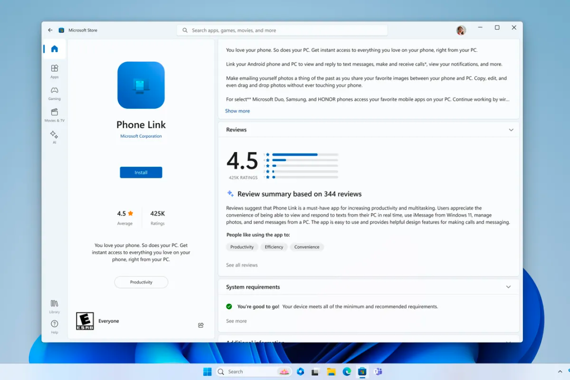The height and width of the screenshot is (380, 570).
Task: Select the Home icon in the sidebar
Action: (53, 48)
